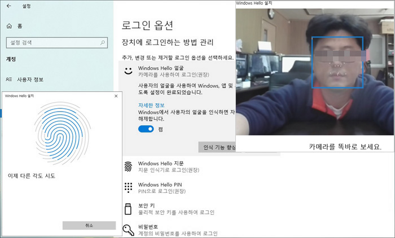The width and height of the screenshot is (395, 238).
Task: Click the 카메라를 사용하여 로그인(권장) description
Action: tap(174, 75)
